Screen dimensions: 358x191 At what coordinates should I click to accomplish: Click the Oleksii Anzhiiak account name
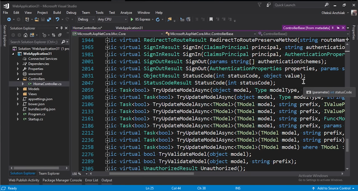(333, 13)
